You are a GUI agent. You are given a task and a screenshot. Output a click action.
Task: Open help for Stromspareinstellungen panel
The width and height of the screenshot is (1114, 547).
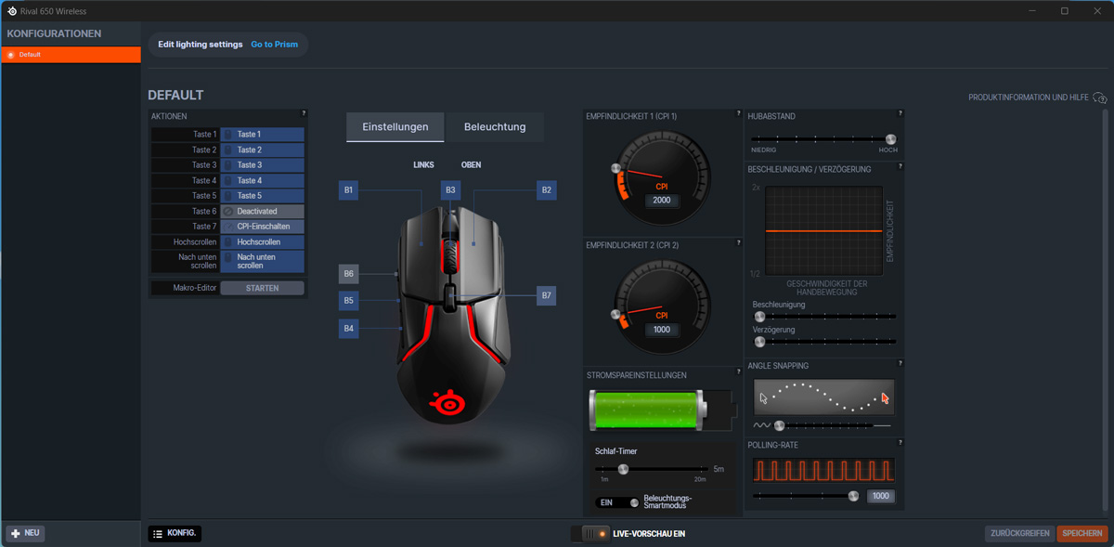(739, 373)
